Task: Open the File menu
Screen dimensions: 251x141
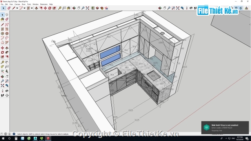Action: (2, 4)
